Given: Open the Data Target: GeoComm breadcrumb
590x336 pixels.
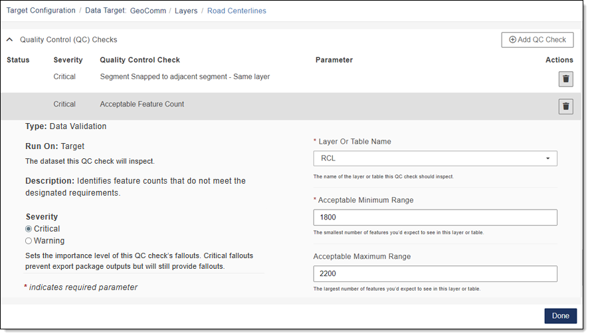Looking at the screenshot, I should point(125,11).
